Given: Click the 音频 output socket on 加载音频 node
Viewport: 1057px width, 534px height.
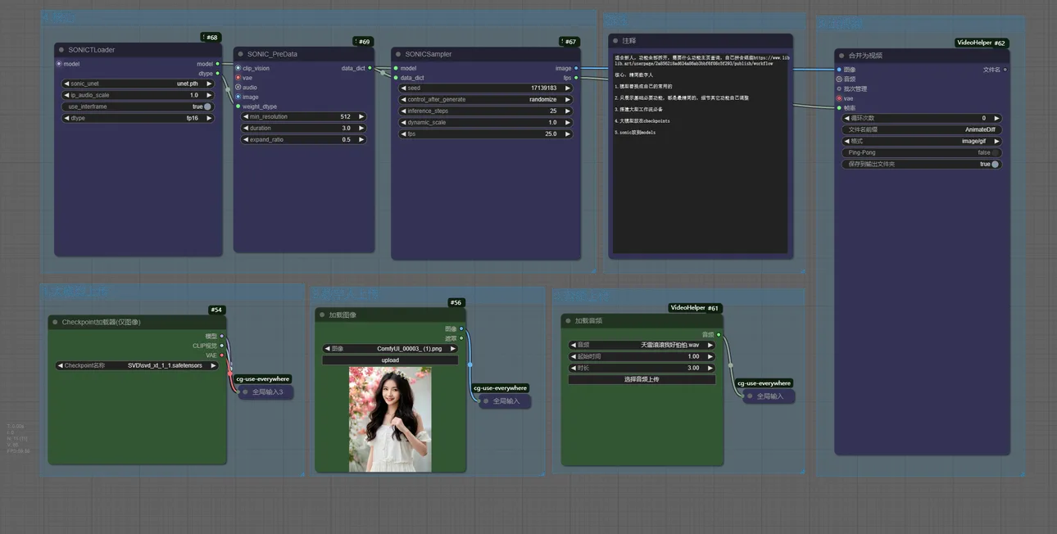Looking at the screenshot, I should pos(719,334).
